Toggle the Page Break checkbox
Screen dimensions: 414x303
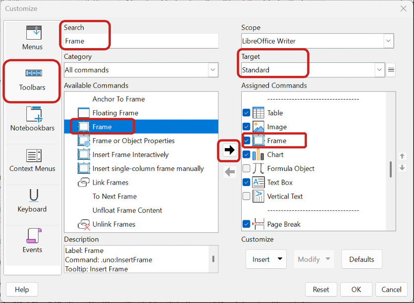(x=246, y=224)
